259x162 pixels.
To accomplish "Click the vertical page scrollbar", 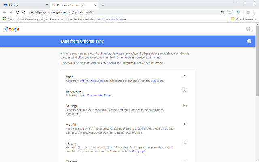I will 257,61.
